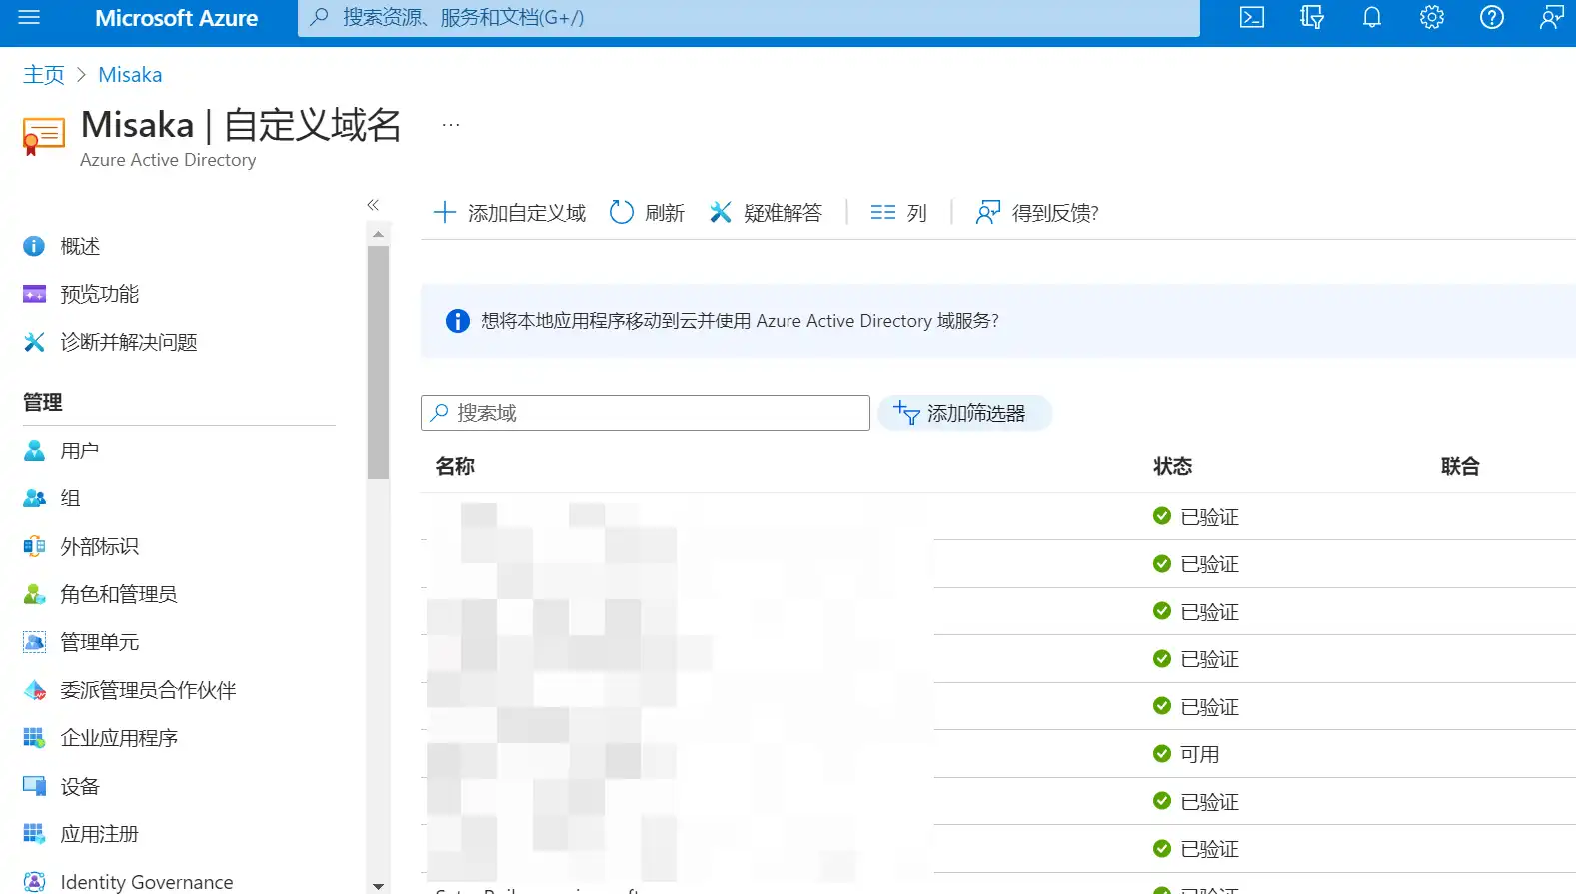Click the feedback person icon in top bar

[x=1552, y=17]
